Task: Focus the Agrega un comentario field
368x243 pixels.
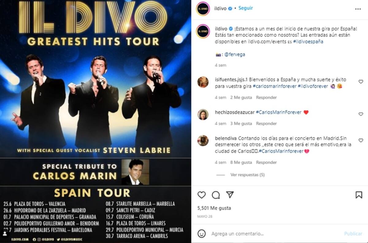Action: tap(274, 234)
